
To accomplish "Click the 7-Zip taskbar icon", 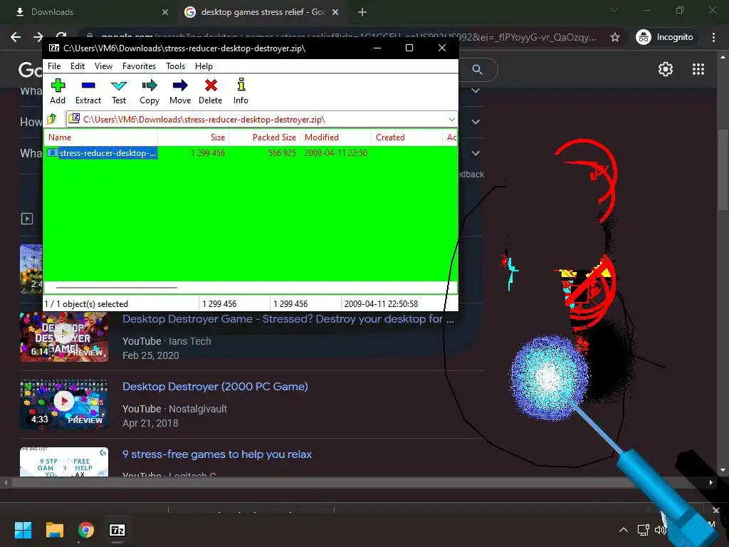I will coord(117,530).
